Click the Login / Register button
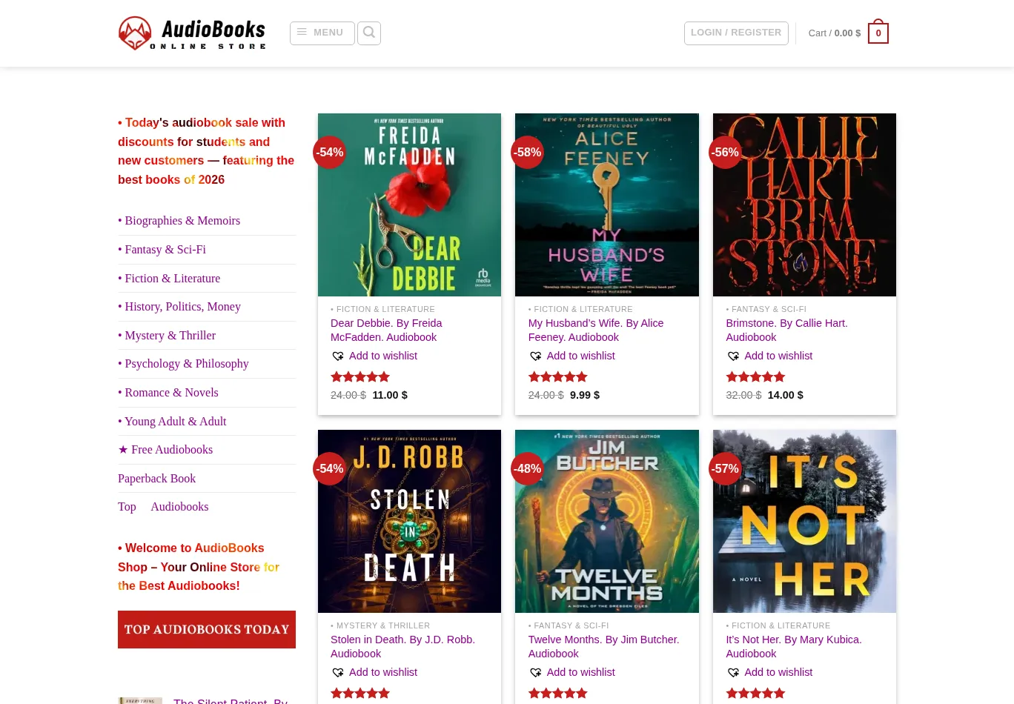1014x704 pixels. pyautogui.click(x=735, y=33)
